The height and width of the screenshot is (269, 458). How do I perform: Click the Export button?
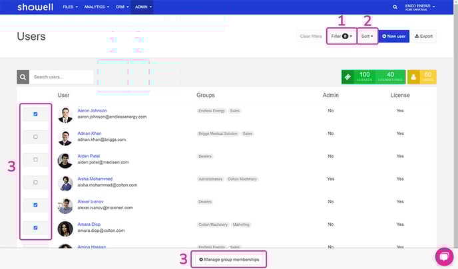click(424, 36)
